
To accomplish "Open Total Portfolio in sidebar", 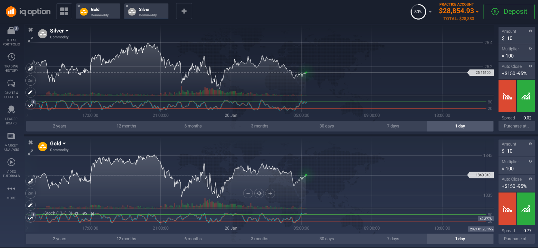I will [11, 36].
